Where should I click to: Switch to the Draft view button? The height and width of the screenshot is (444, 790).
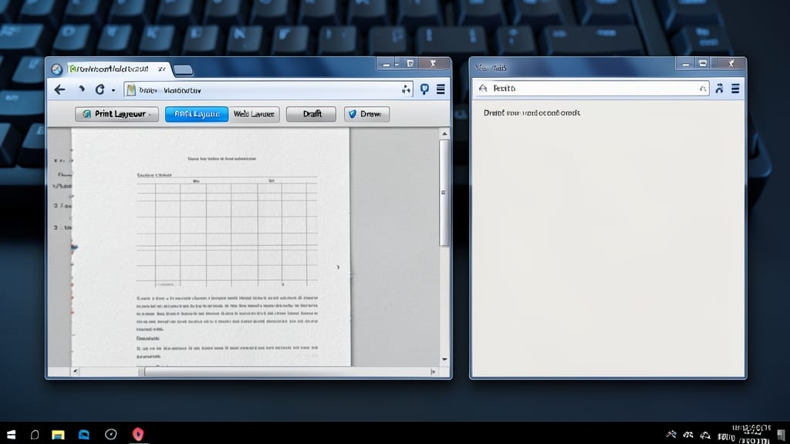point(311,114)
